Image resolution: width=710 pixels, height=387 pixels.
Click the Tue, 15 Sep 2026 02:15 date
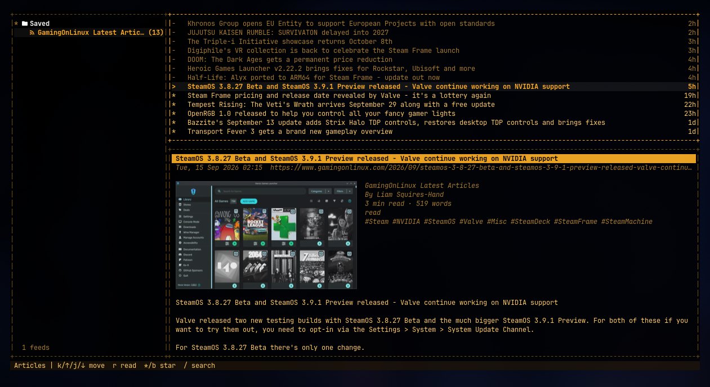[x=219, y=168]
